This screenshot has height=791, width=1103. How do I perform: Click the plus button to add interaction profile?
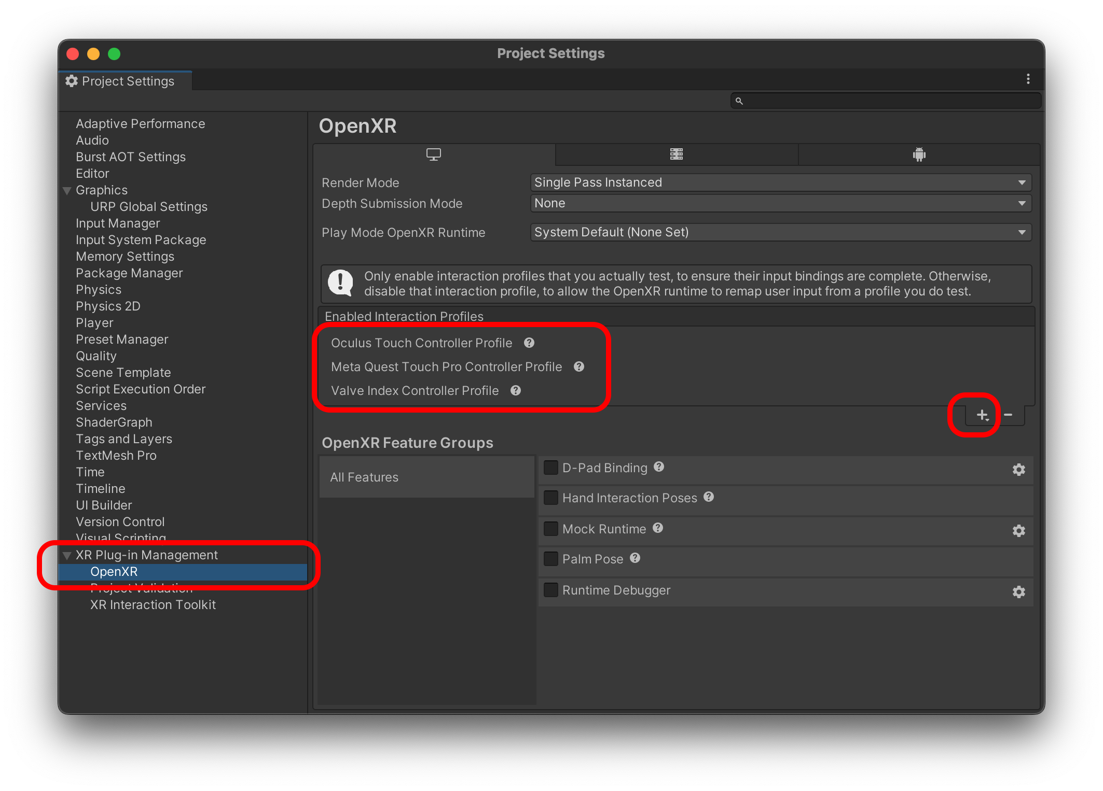pyautogui.click(x=982, y=415)
